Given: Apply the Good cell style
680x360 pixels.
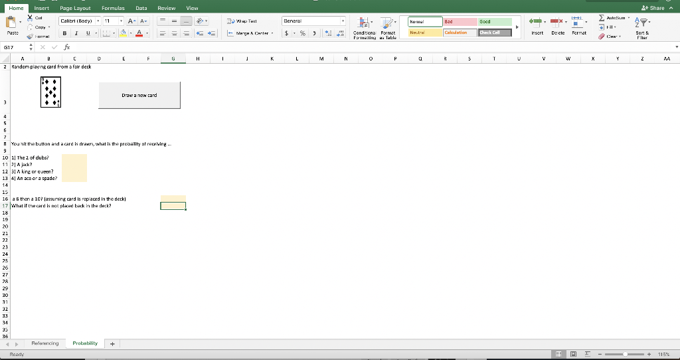Looking at the screenshot, I should coord(495,21).
